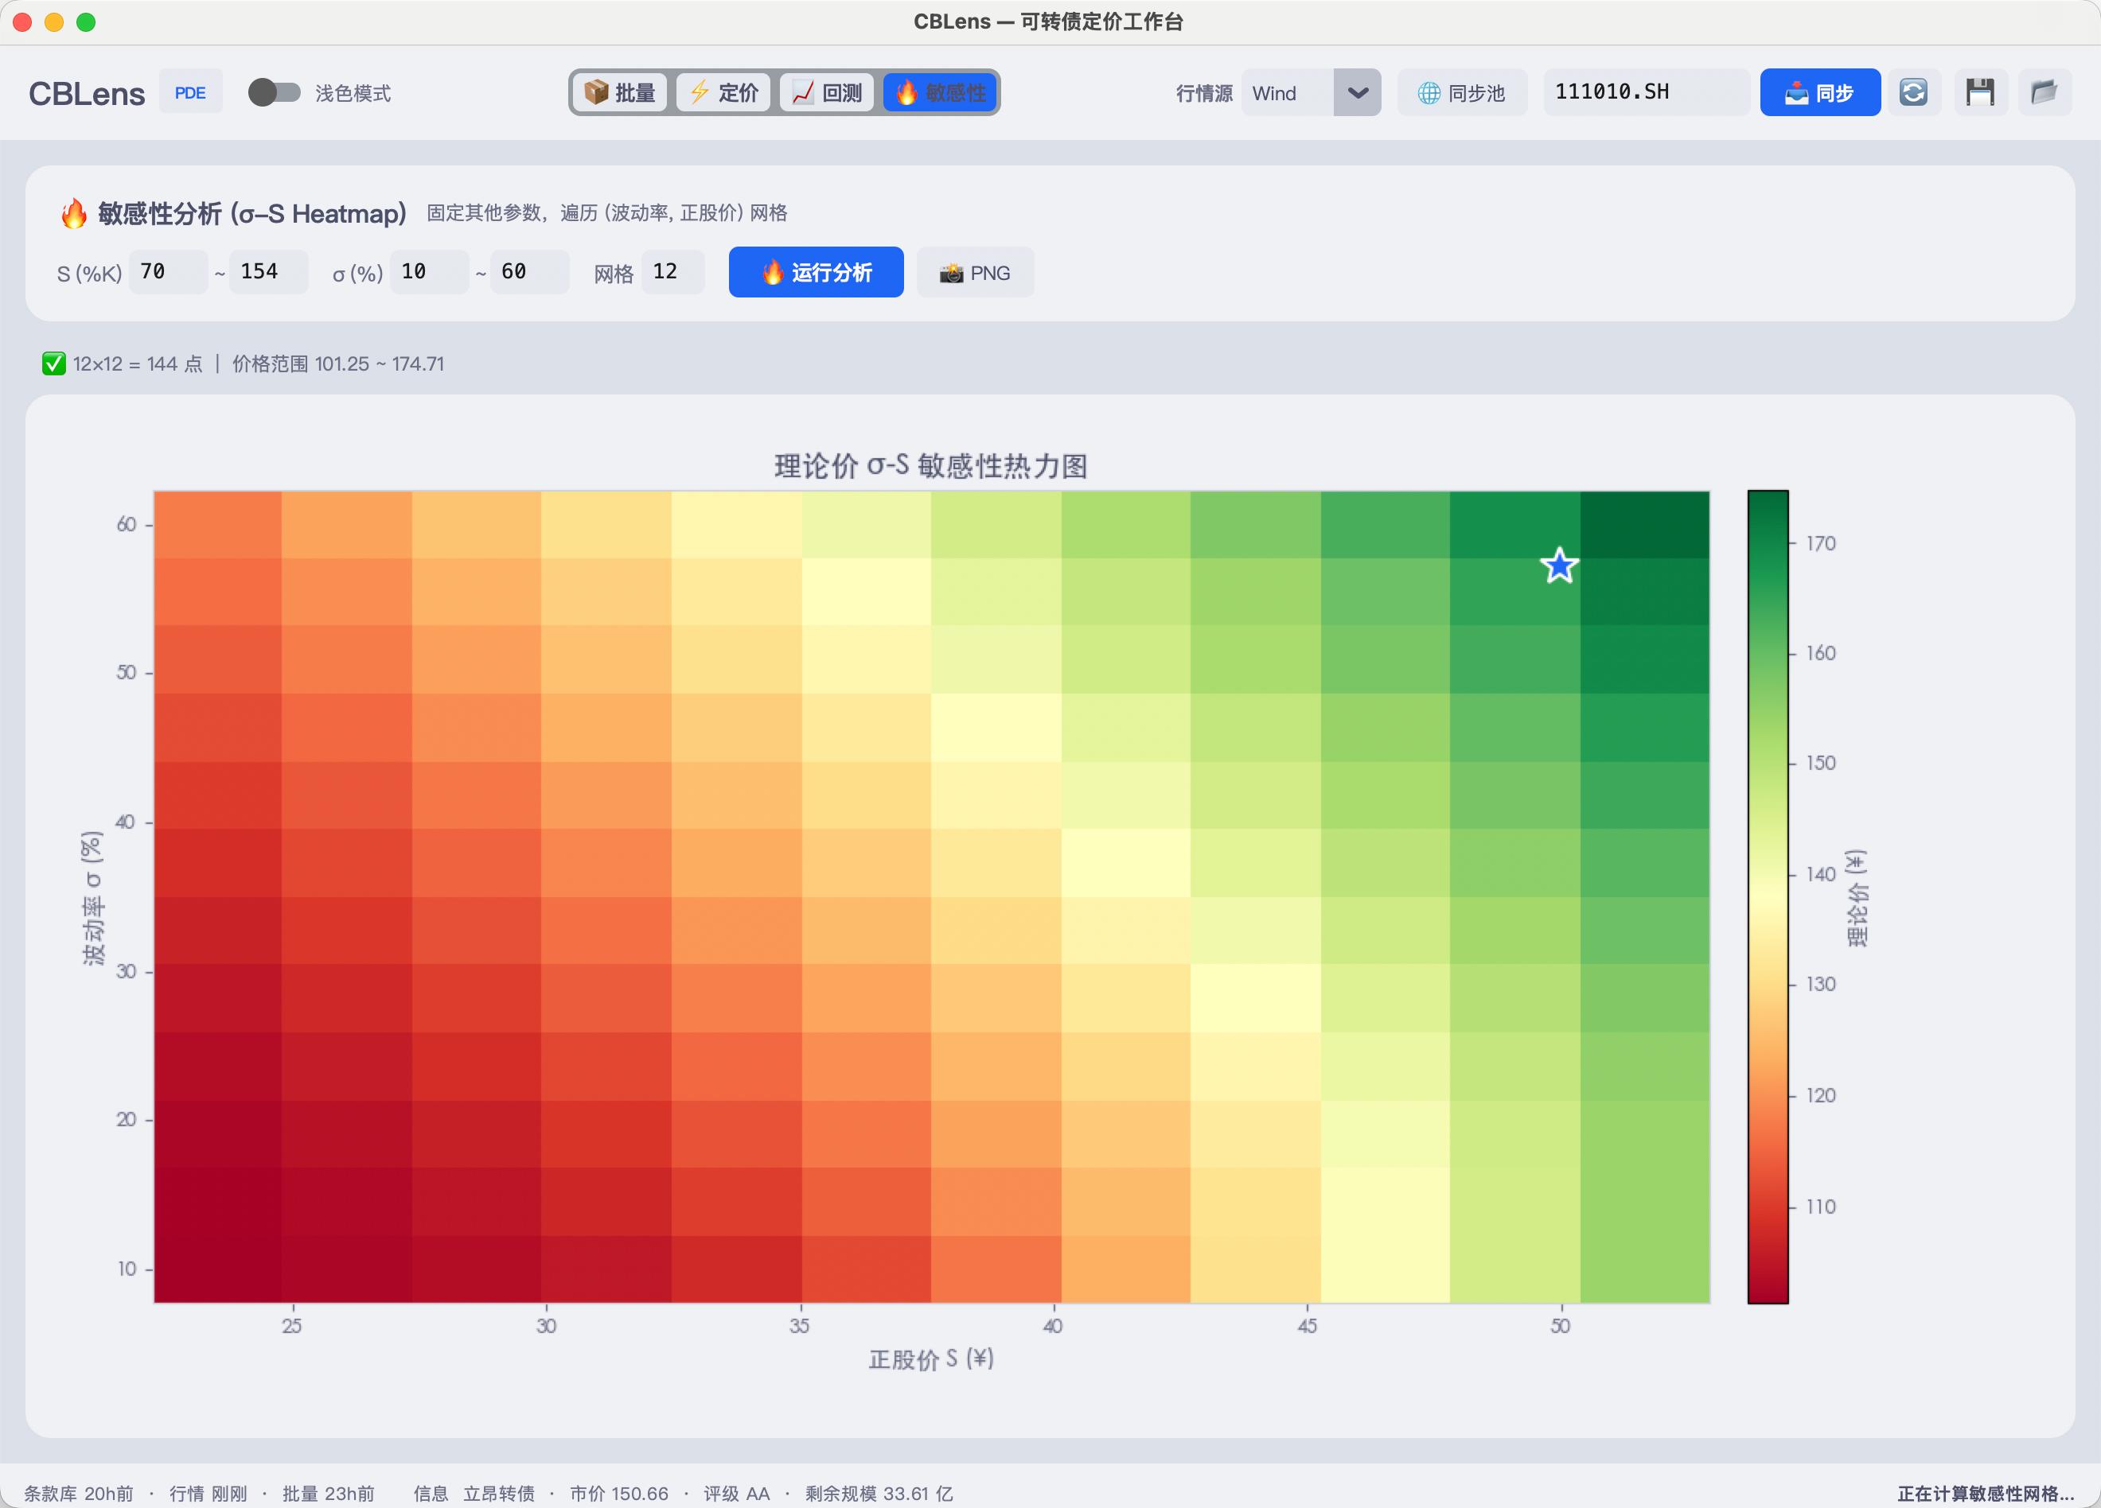The height and width of the screenshot is (1508, 2101).
Task: Edit the σ upper bound field 60
Action: click(x=529, y=272)
